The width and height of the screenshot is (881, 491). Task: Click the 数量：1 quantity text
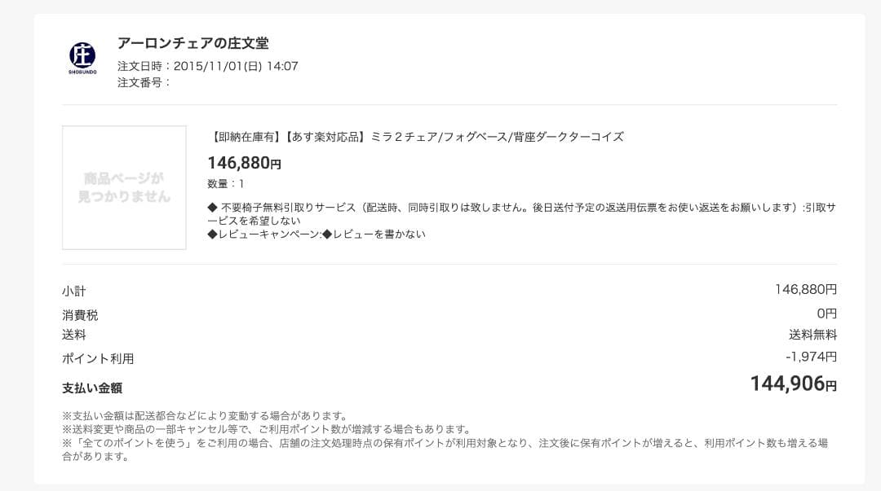[x=226, y=184]
